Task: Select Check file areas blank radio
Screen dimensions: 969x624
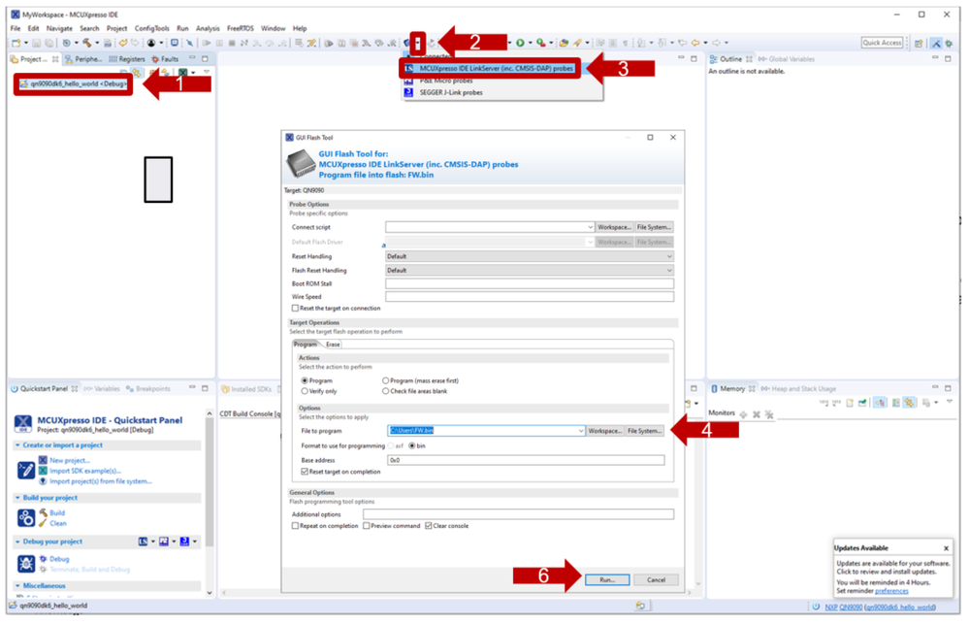Action: (x=386, y=391)
